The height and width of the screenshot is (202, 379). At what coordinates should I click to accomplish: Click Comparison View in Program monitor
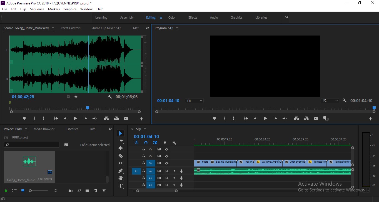(x=326, y=118)
